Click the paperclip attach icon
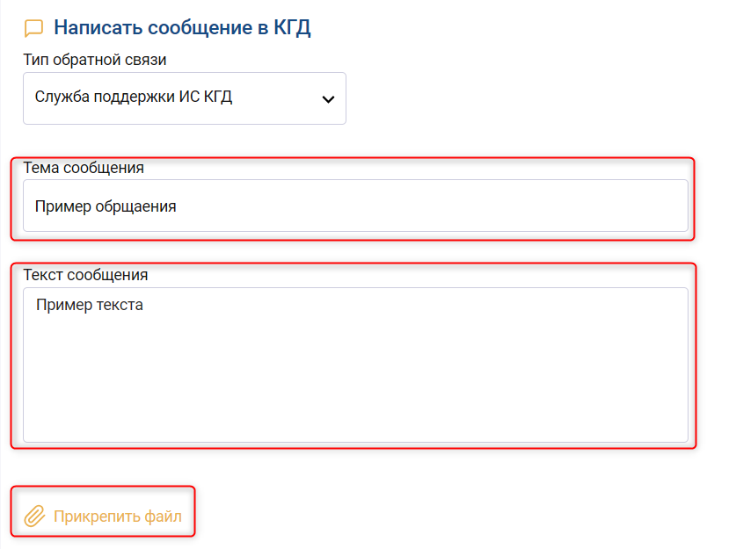 point(34,516)
